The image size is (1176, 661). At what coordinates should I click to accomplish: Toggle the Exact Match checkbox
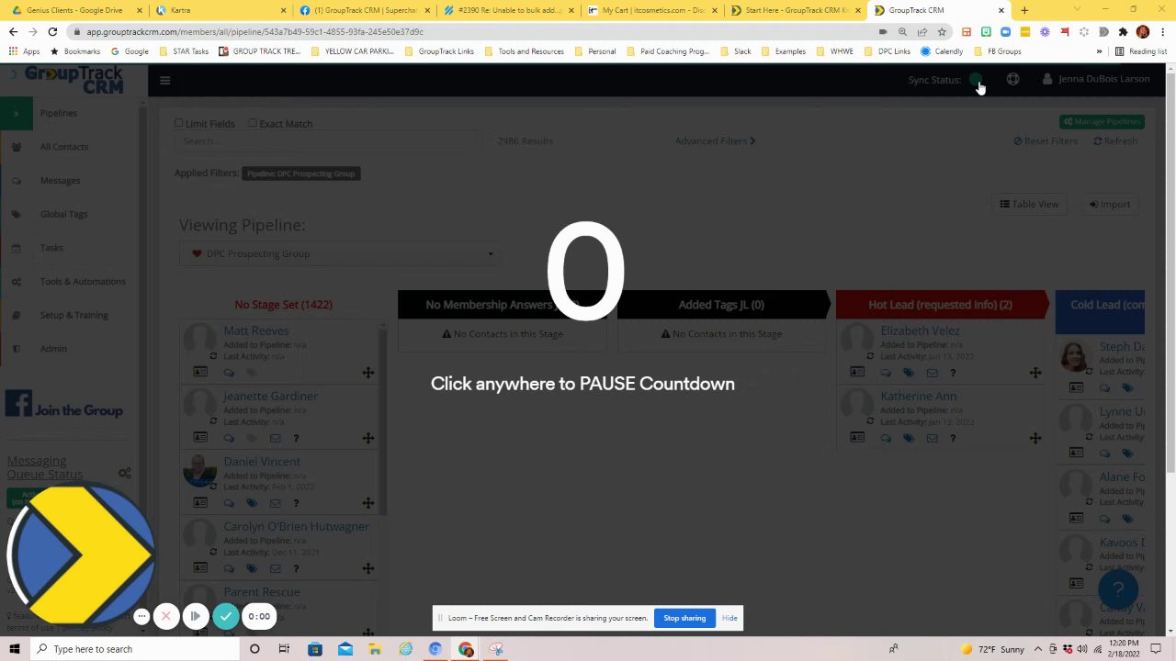[x=253, y=123]
